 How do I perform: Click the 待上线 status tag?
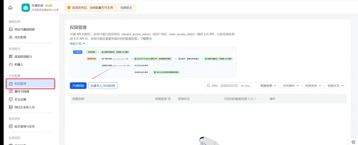click(x=49, y=5)
